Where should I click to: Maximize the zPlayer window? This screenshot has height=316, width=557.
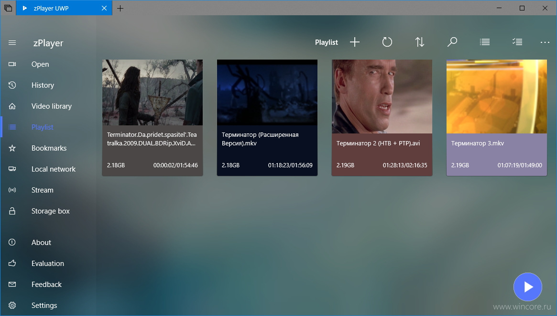[522, 8]
